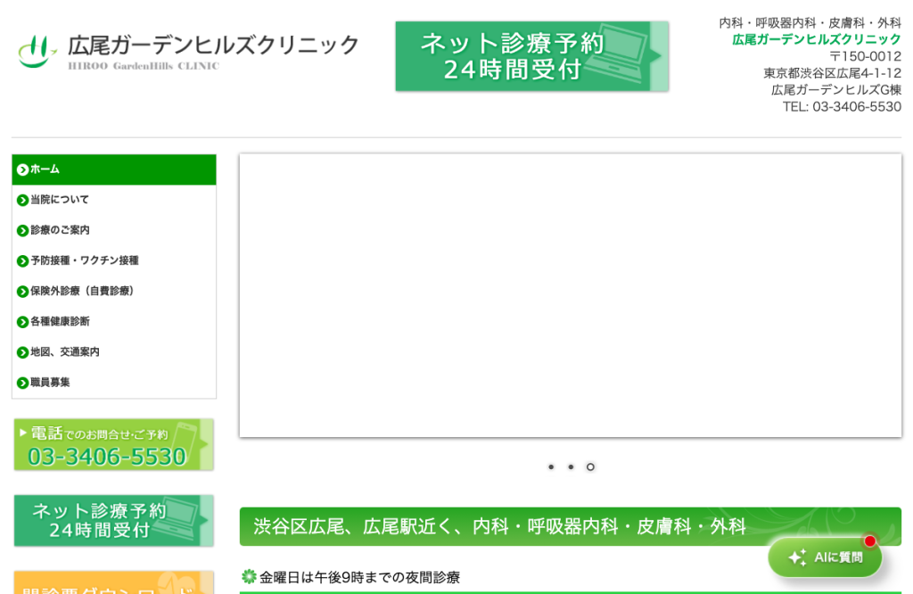
Task: Click the arrow icon beside 職員募集
Action: click(22, 383)
